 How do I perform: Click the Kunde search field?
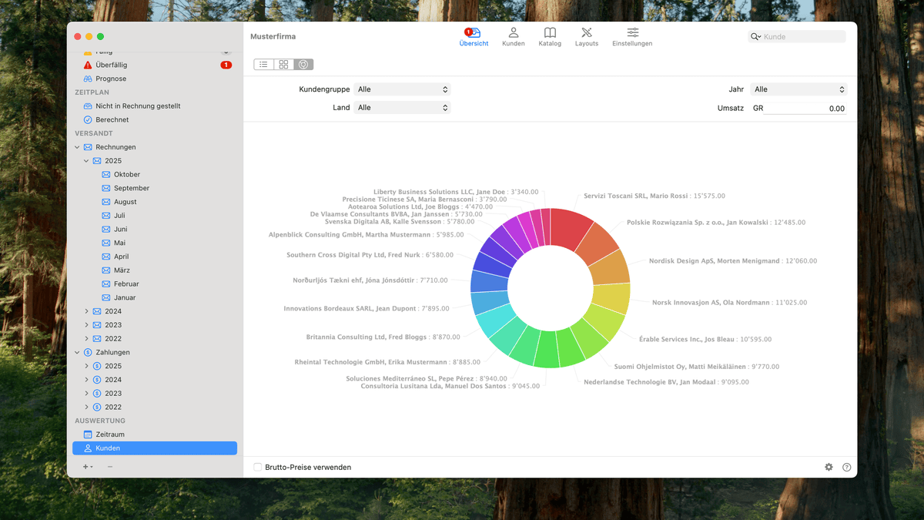point(801,37)
